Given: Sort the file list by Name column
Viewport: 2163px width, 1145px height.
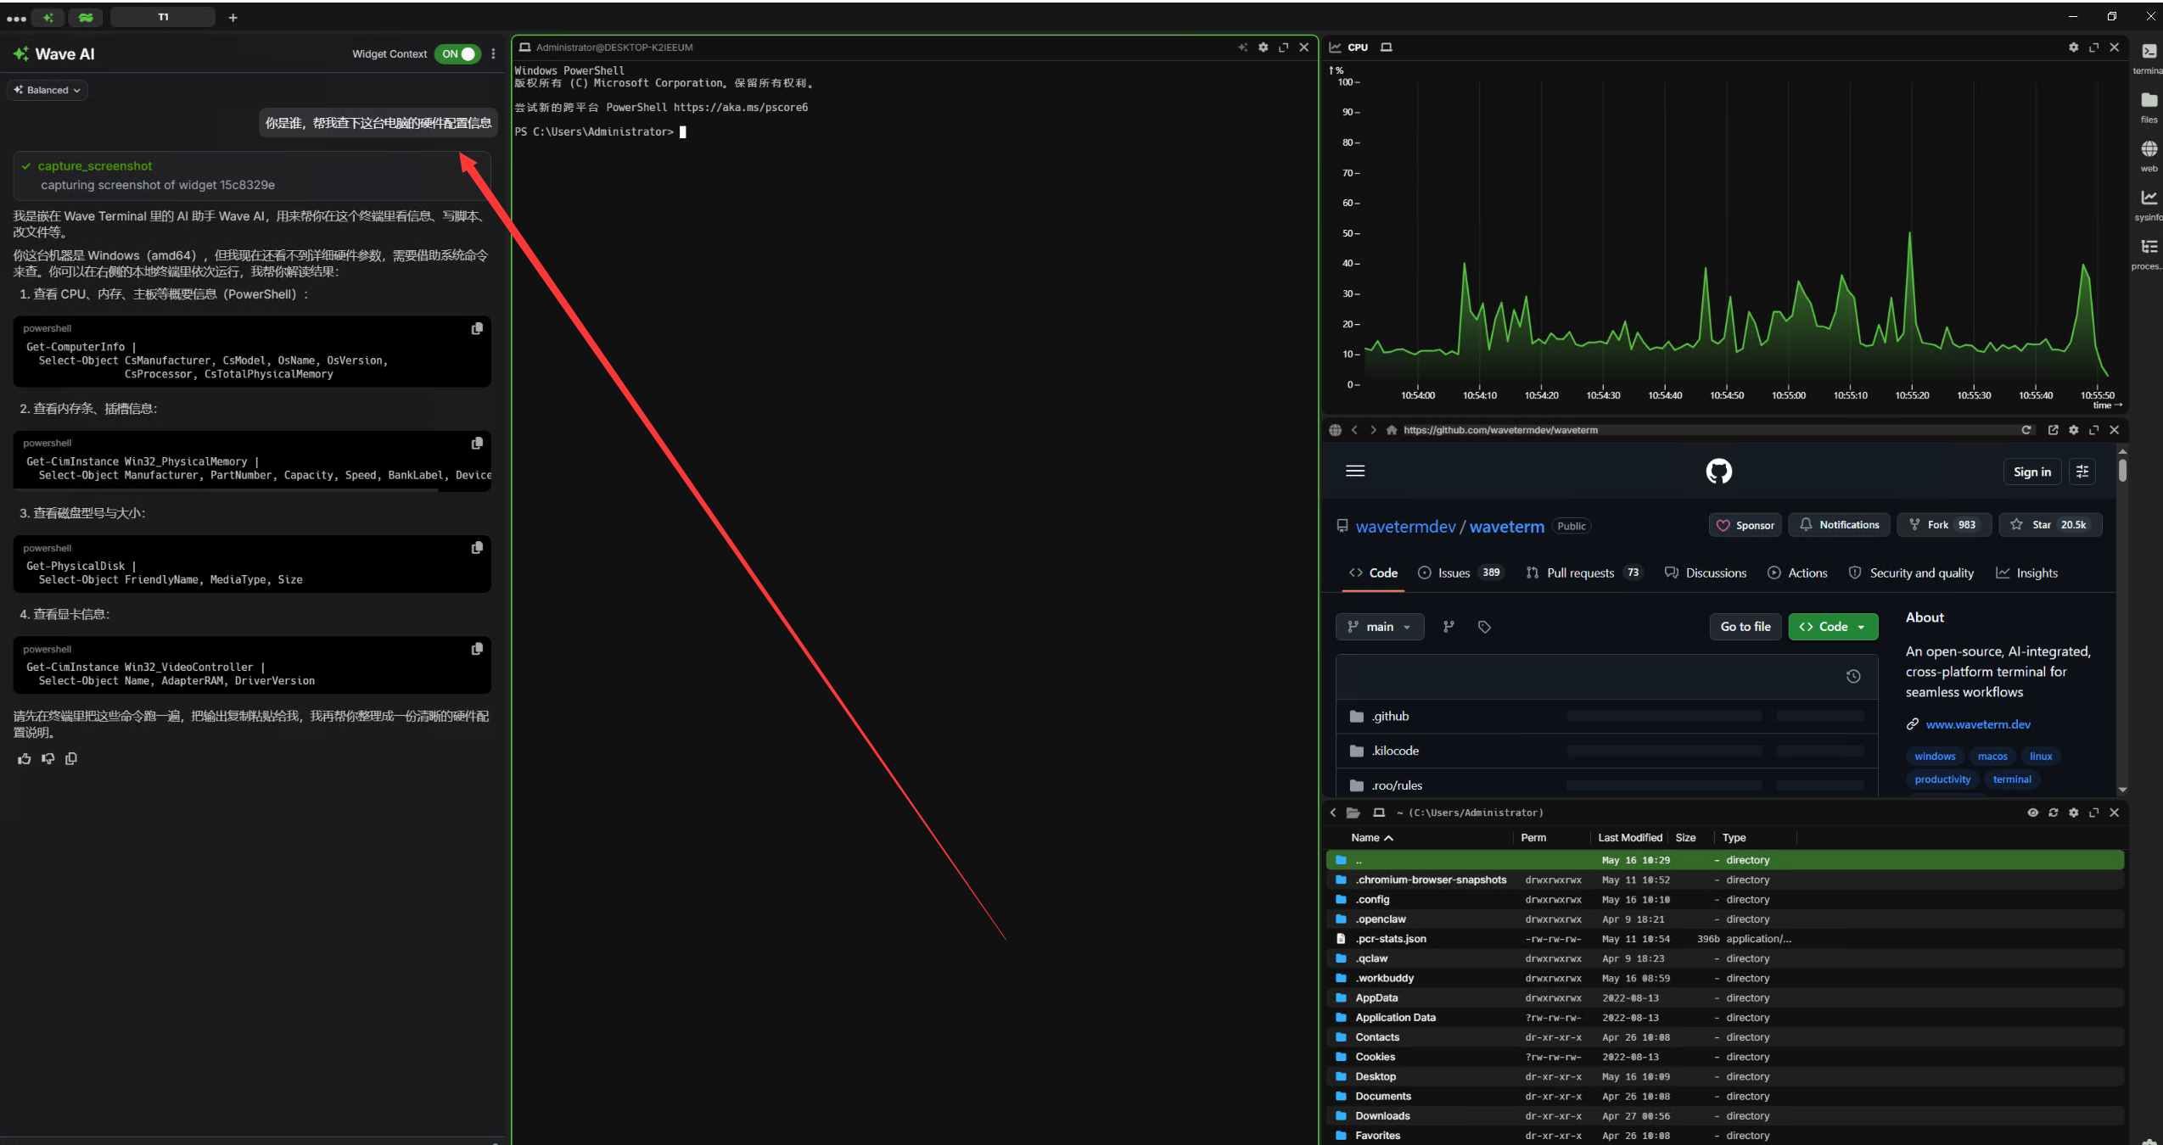Looking at the screenshot, I should pyautogui.click(x=1372, y=838).
